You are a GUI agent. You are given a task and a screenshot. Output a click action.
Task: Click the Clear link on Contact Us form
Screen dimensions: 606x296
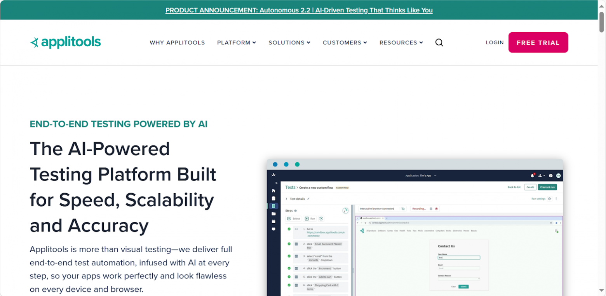(x=453, y=287)
